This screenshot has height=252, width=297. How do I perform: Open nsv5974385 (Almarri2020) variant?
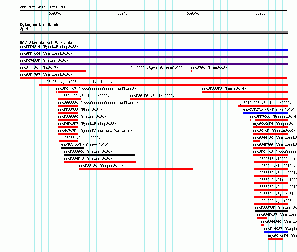tap(44, 61)
